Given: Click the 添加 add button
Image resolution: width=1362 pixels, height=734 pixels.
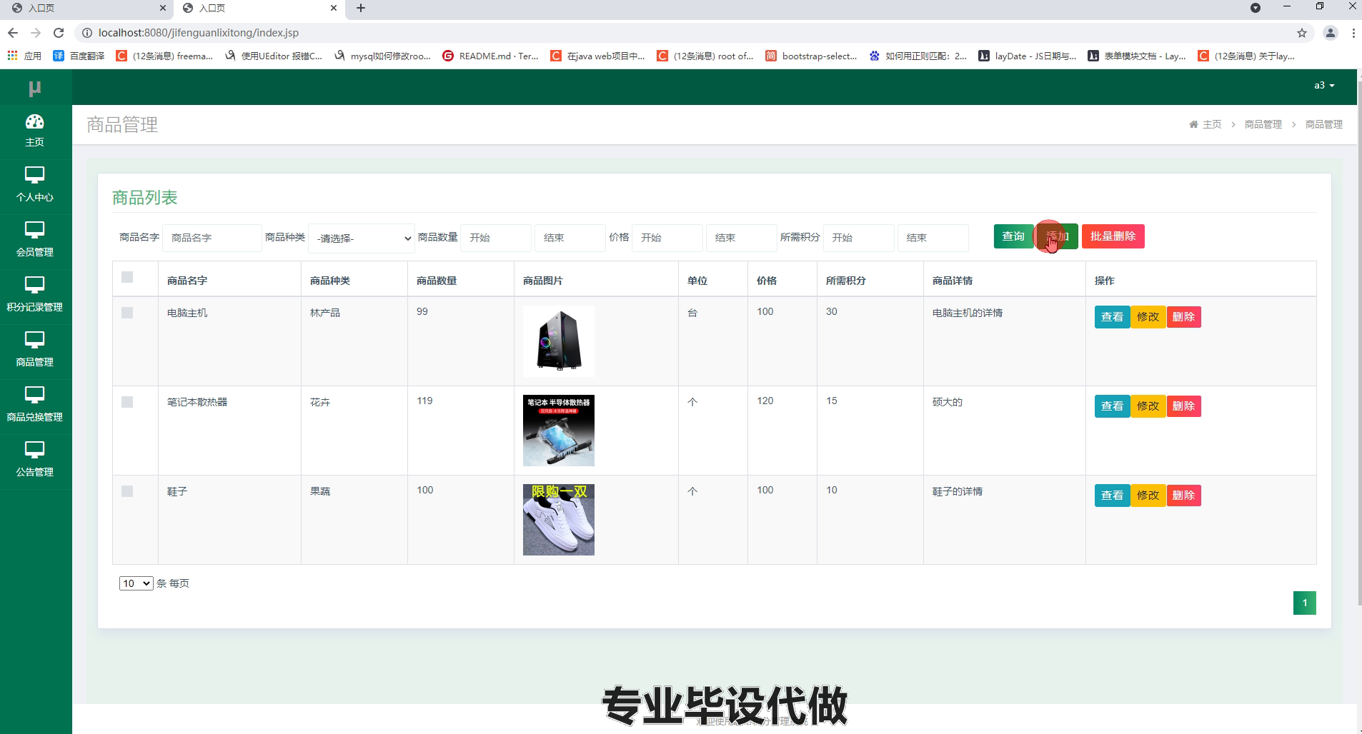Looking at the screenshot, I should (x=1058, y=236).
